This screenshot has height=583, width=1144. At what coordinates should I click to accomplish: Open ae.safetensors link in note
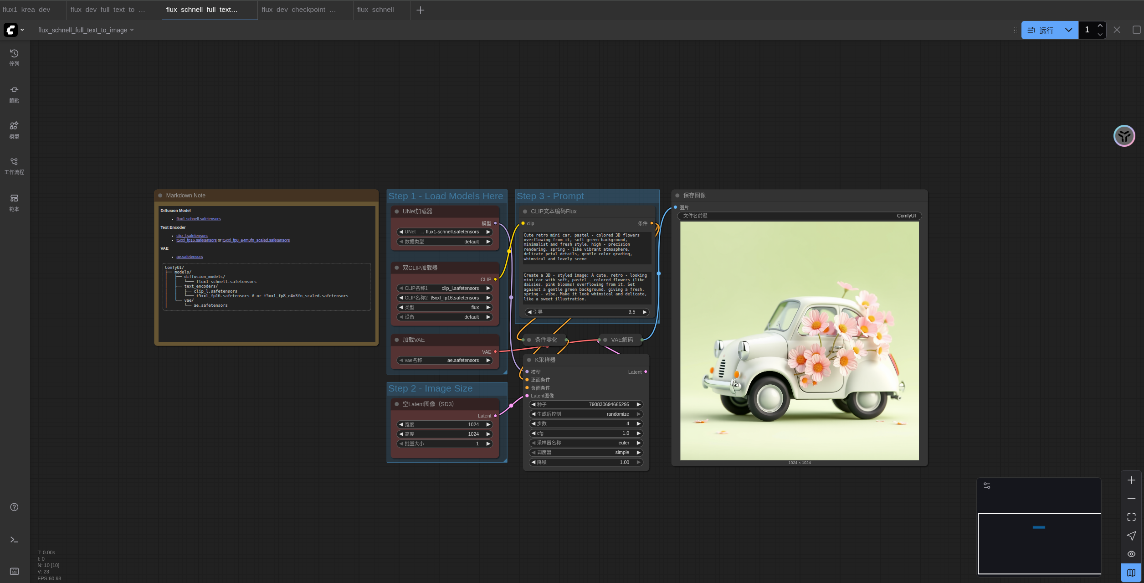190,257
